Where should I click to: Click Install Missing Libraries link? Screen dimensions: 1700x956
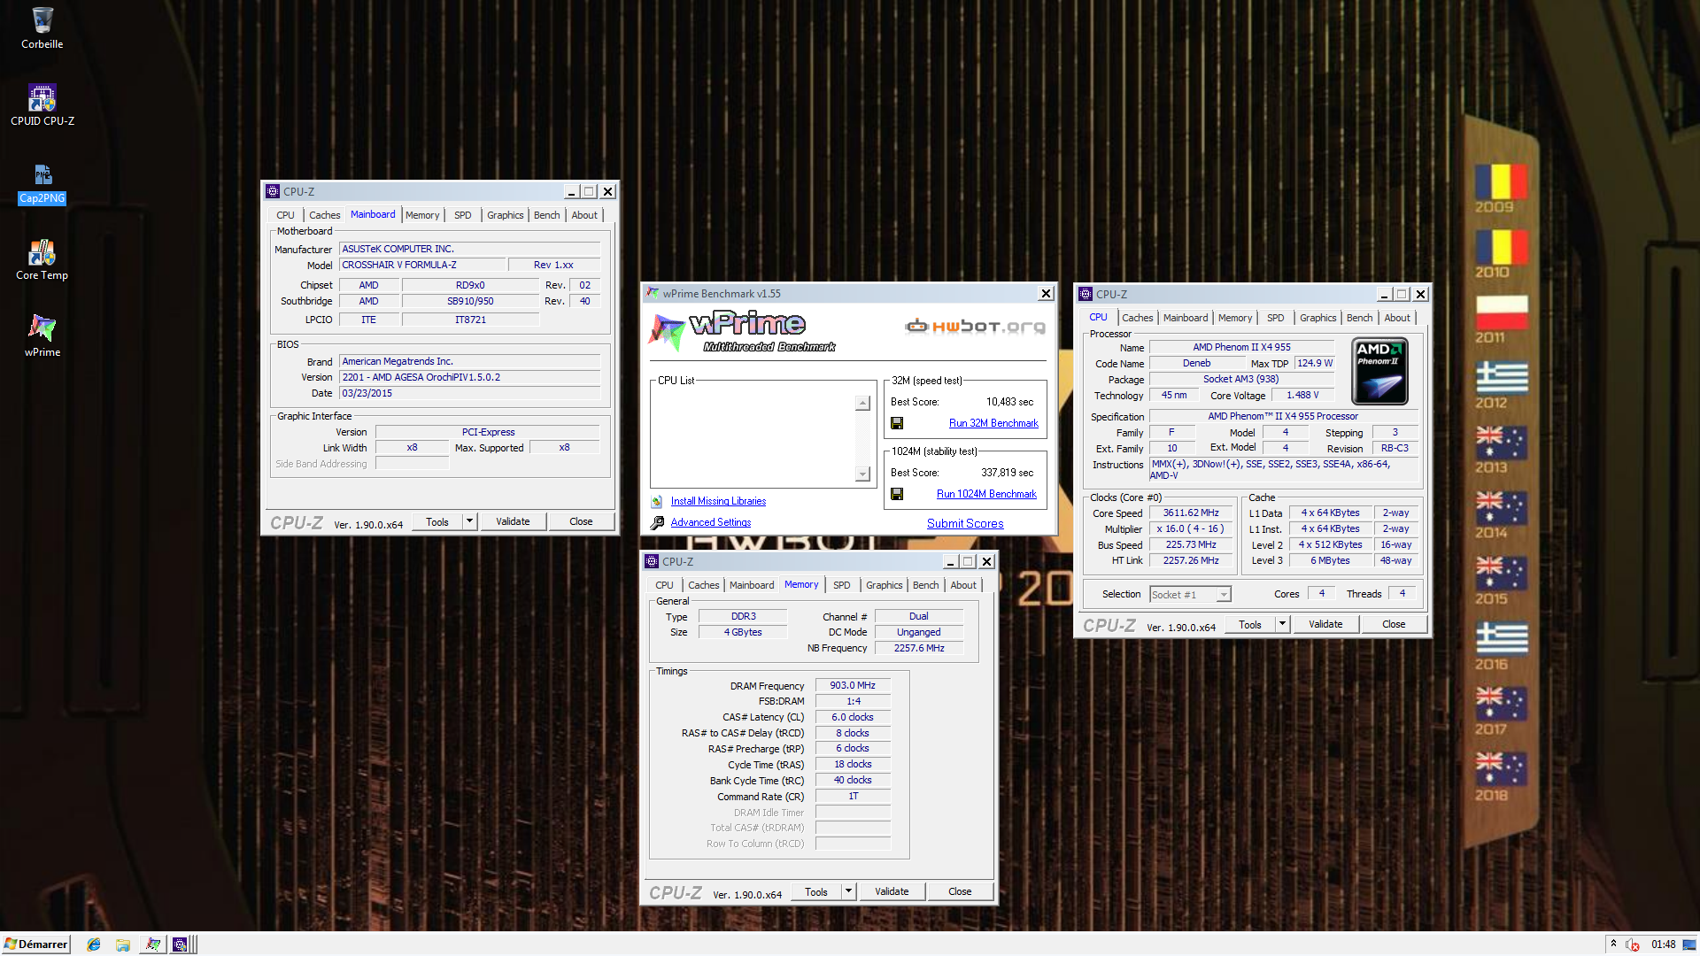(718, 501)
